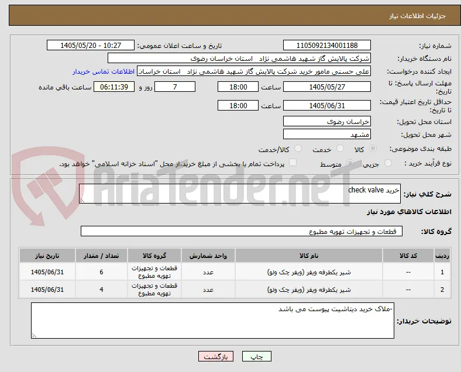The width and height of the screenshot is (461, 372).
Task: Click the delivery province field خراسان رضوی
Action: click(x=327, y=121)
